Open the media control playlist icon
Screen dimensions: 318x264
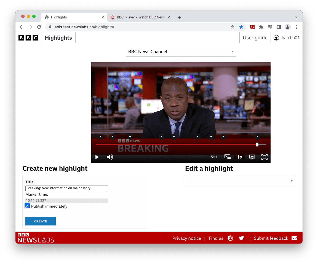[270, 27]
